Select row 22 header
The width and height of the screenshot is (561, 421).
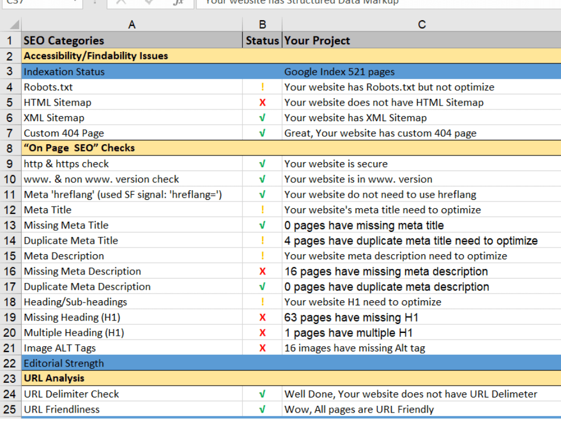(x=10, y=363)
